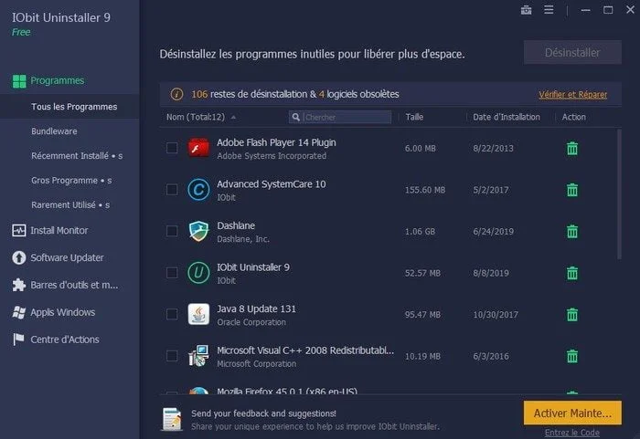Click the program list vertical scrollbar
Screen dimensions: 640x439
pos(619,194)
